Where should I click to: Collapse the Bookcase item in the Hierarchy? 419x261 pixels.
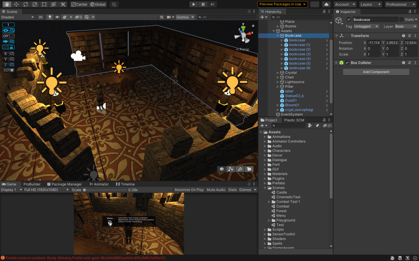(x=279, y=35)
